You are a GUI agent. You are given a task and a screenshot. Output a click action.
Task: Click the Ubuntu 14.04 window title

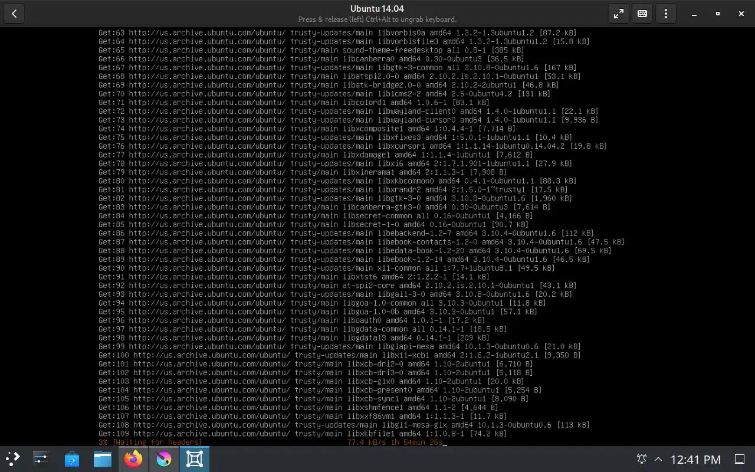click(x=377, y=8)
